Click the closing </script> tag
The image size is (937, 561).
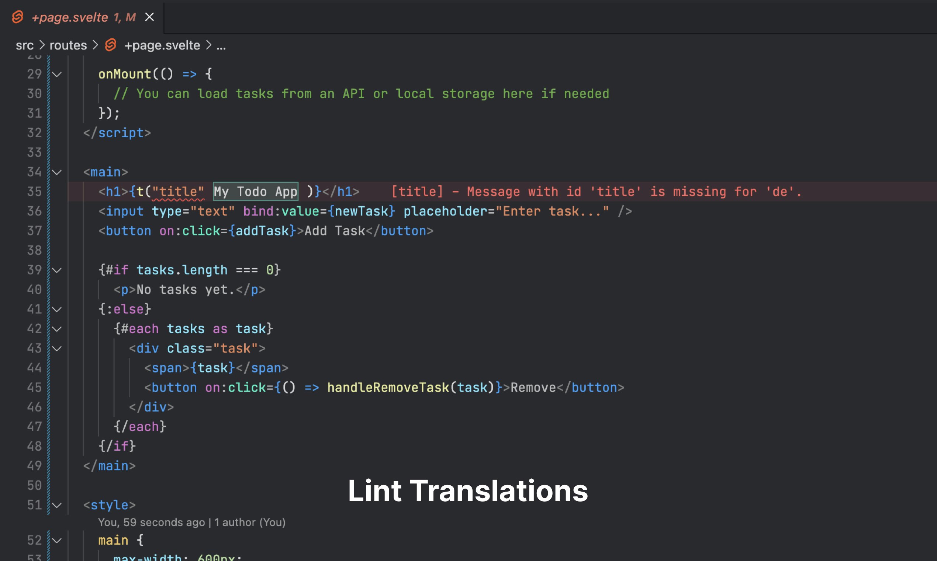pyautogui.click(x=117, y=133)
